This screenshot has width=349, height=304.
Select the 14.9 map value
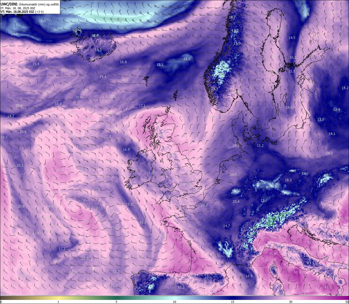click(249, 276)
